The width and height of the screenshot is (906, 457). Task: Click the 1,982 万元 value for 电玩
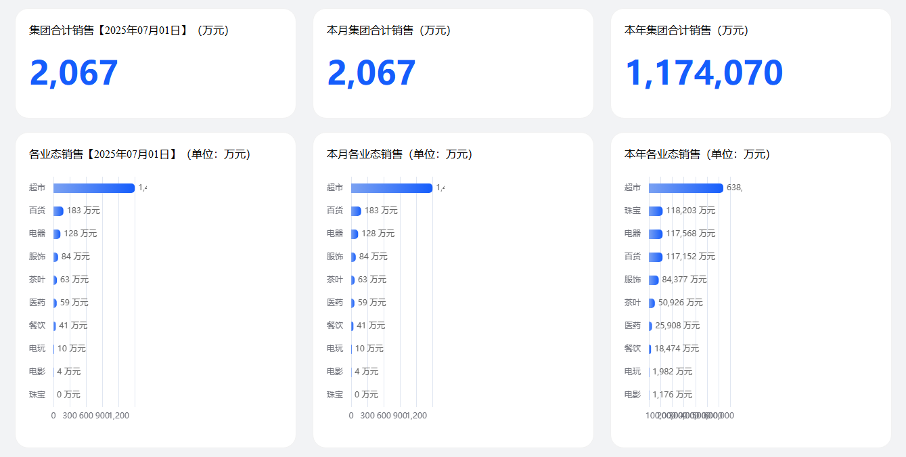click(x=672, y=372)
